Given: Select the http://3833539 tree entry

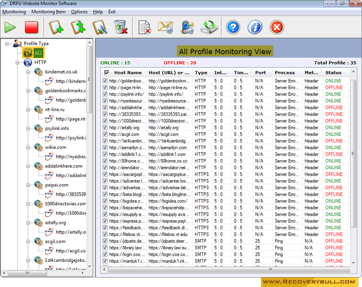Looking at the screenshot, I should 71,194.
